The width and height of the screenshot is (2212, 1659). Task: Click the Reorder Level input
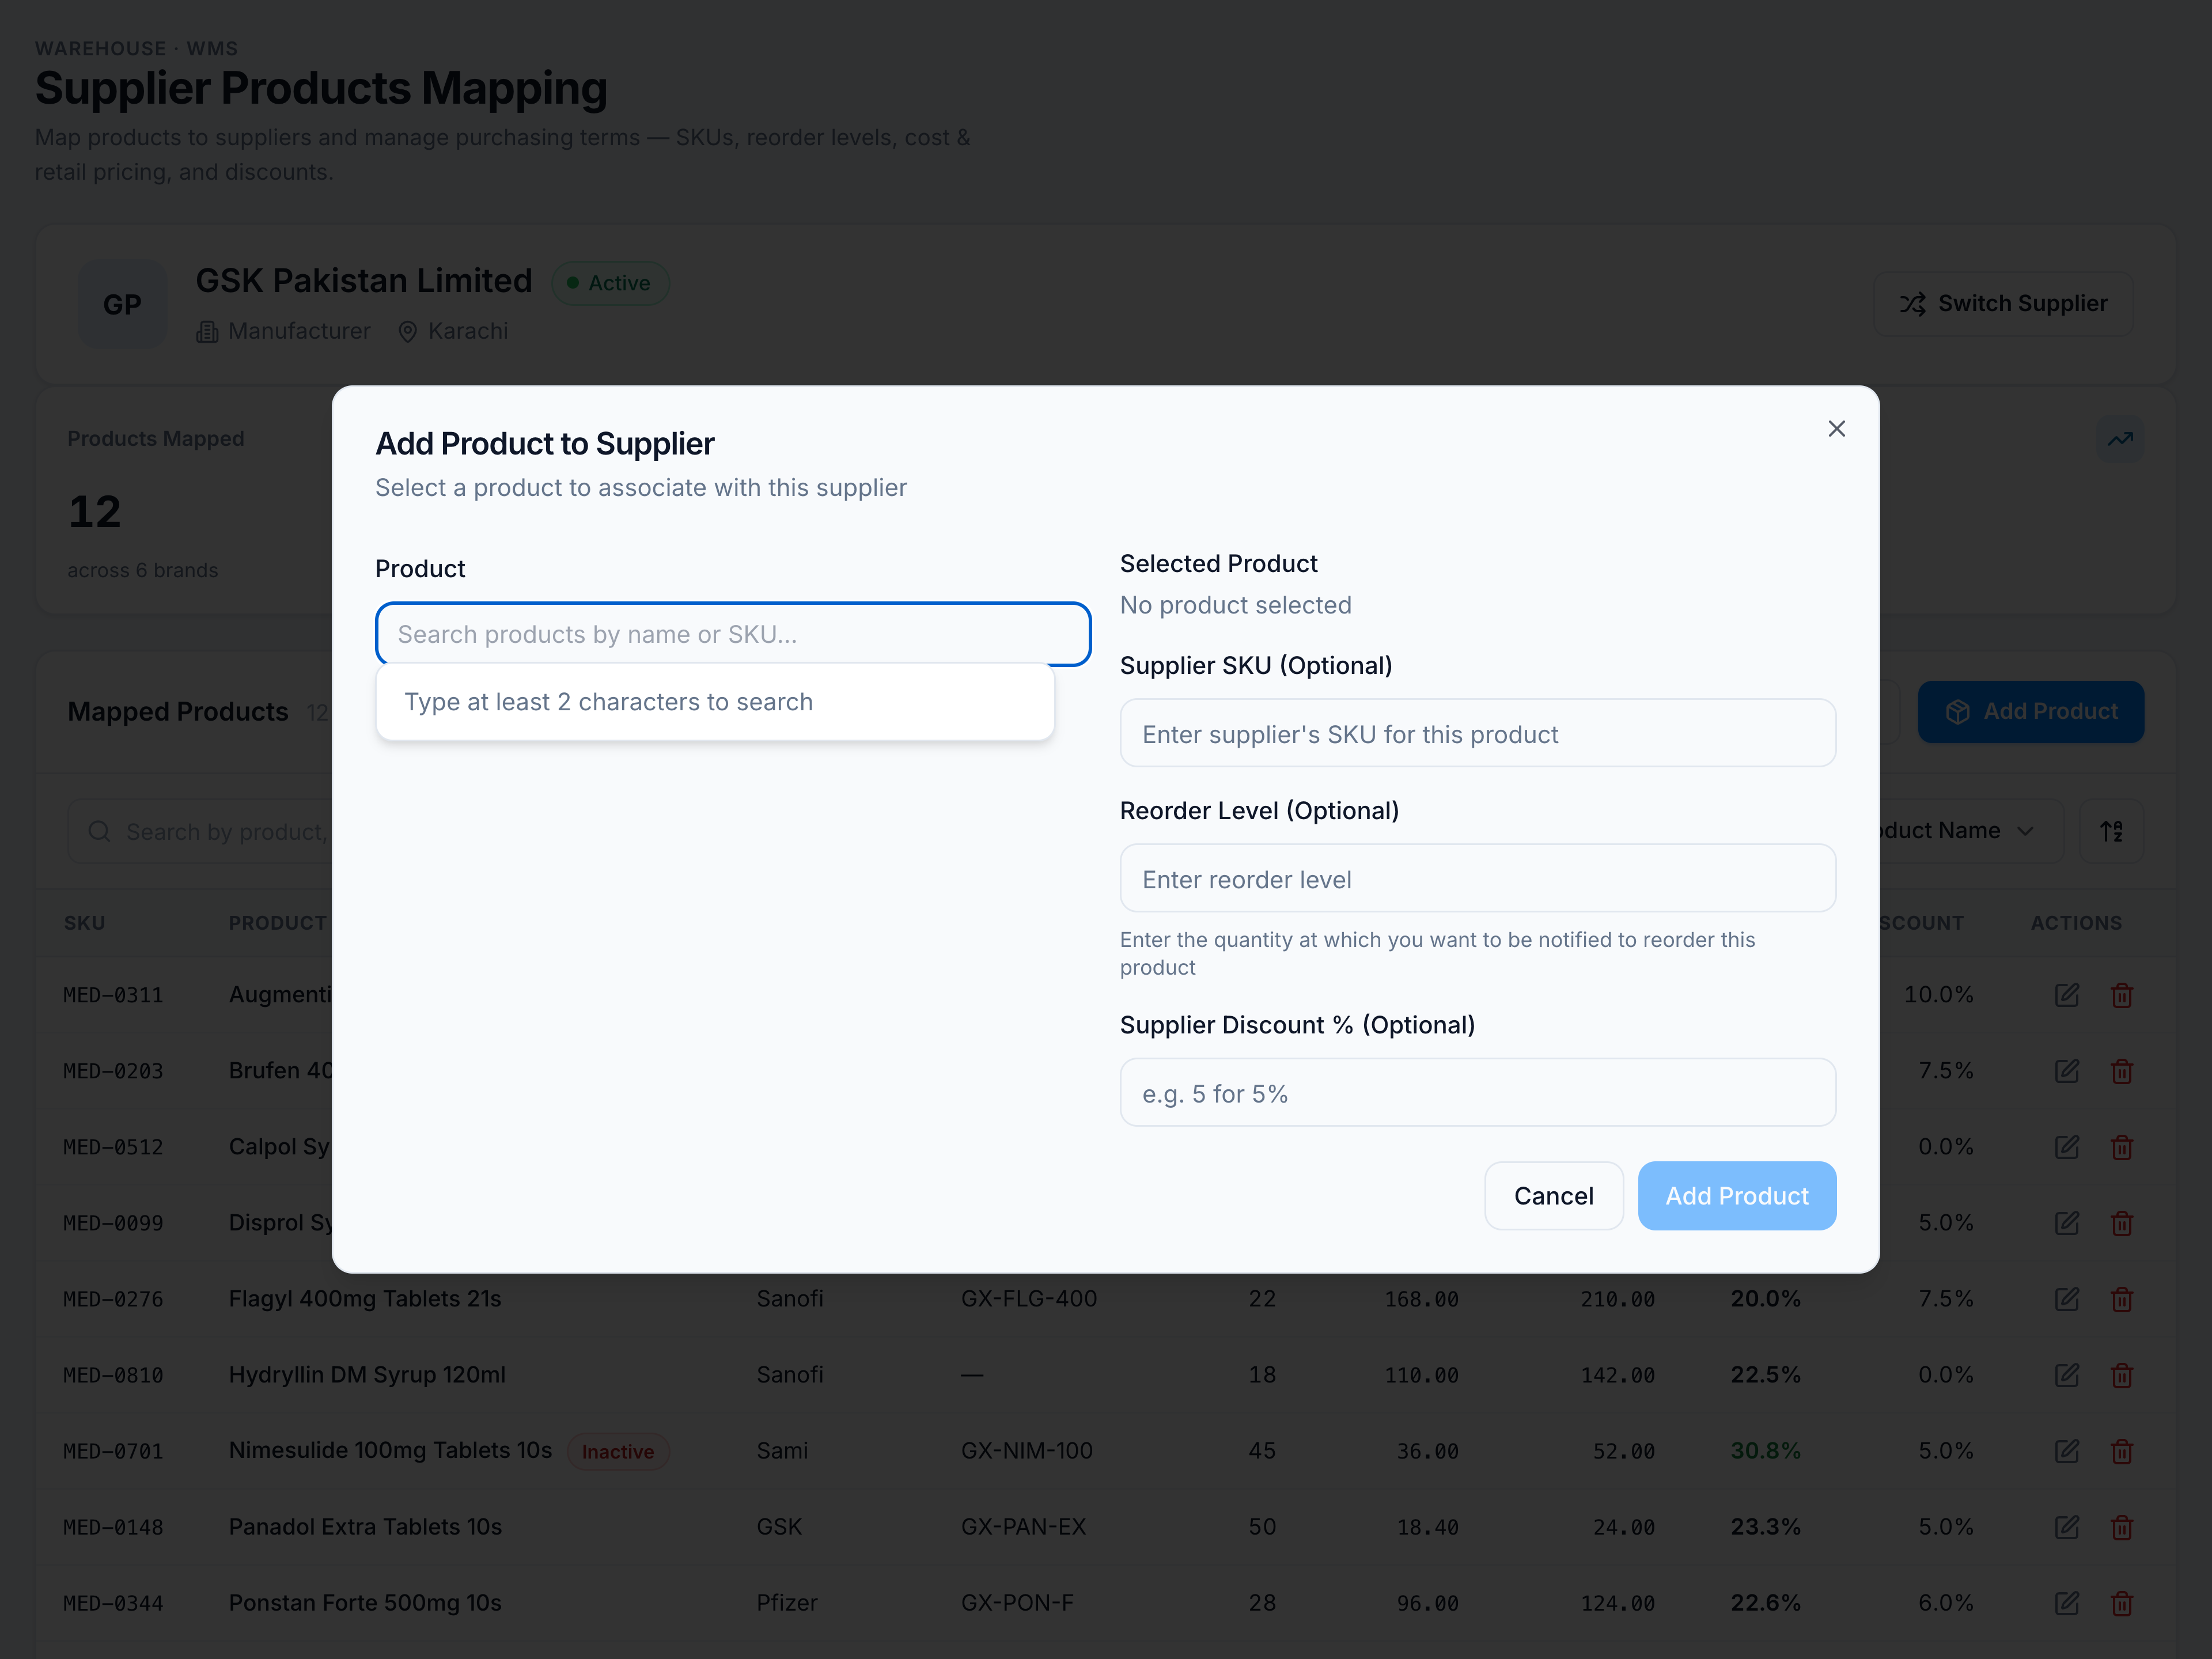pos(1477,879)
